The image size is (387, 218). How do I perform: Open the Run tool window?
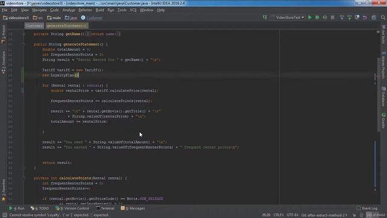point(16,208)
